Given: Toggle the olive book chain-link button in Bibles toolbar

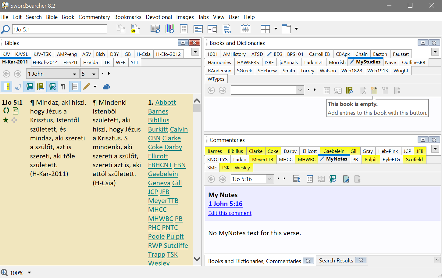Looking at the screenshot, I should click(41, 87).
